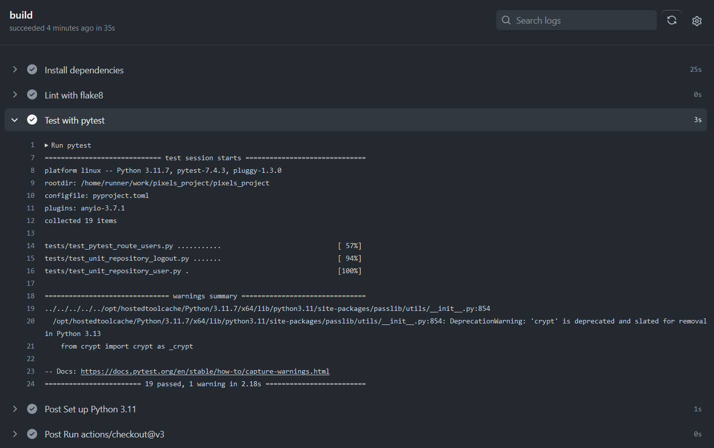Click the 'build' job title heading
This screenshot has height=448, width=714.
click(x=21, y=15)
